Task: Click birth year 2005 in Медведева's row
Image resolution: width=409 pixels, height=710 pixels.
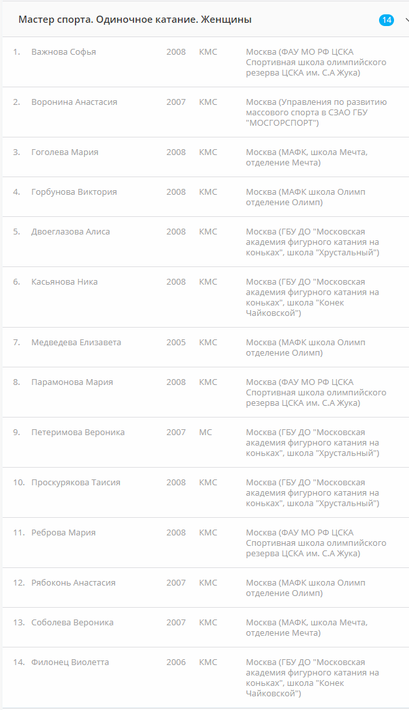Action: tap(176, 343)
